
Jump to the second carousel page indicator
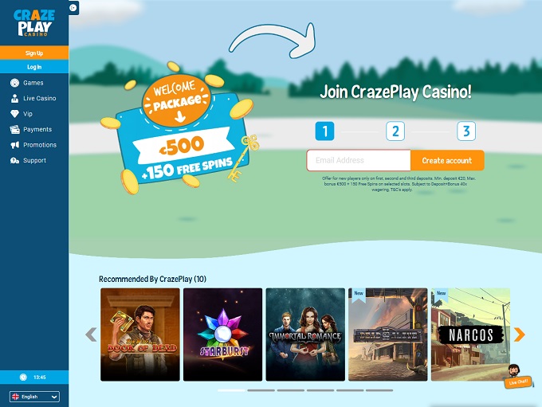(261, 390)
